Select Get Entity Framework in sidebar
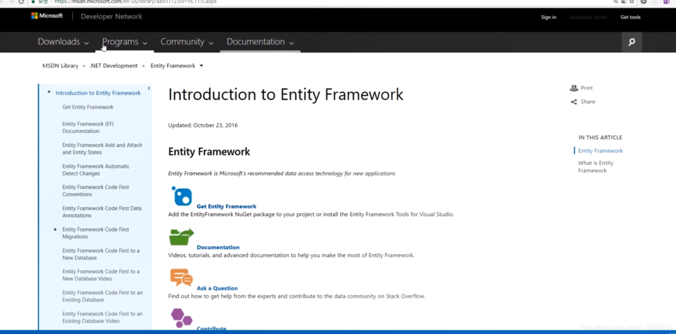676x334 pixels. [88, 107]
